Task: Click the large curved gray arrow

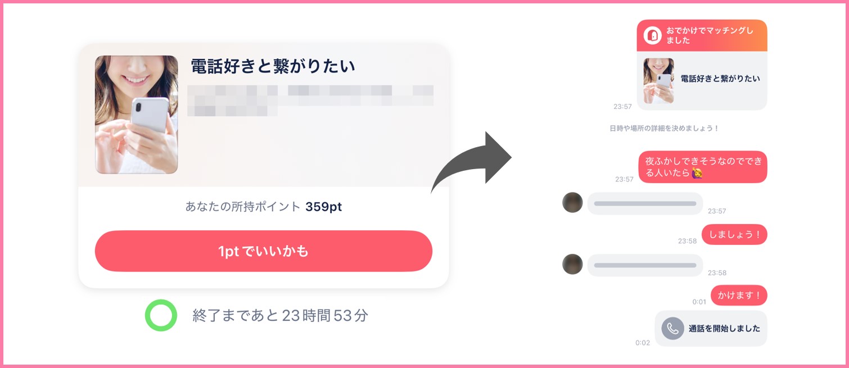Action: pyautogui.click(x=472, y=163)
